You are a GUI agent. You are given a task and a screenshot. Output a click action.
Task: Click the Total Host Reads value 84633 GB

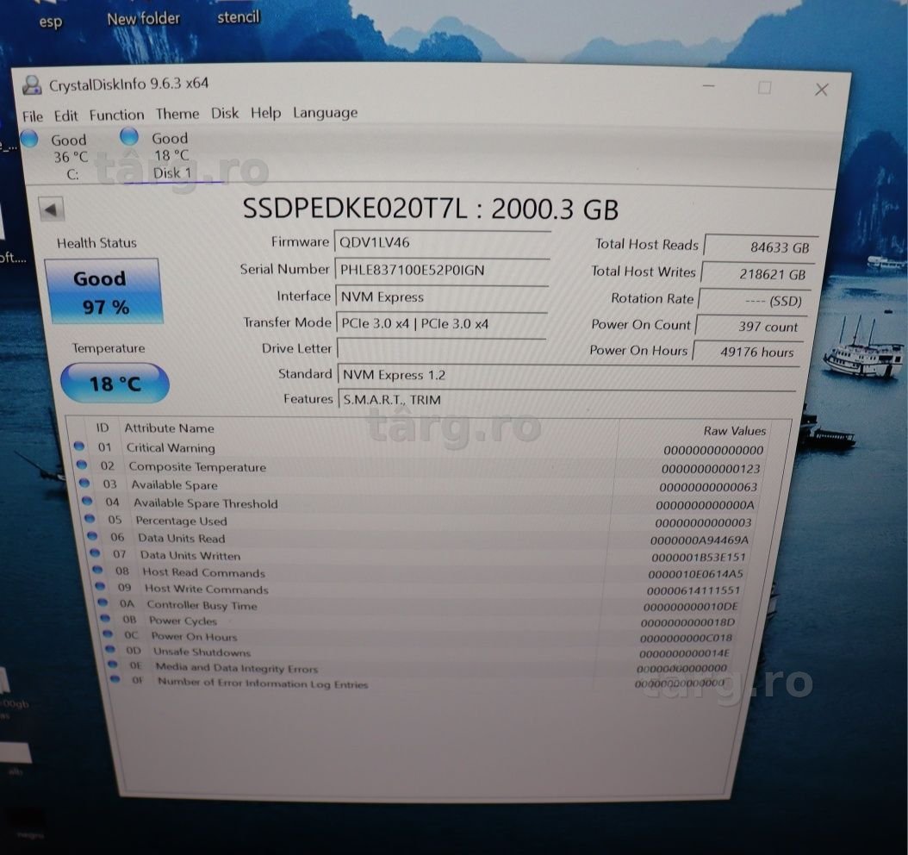point(761,247)
